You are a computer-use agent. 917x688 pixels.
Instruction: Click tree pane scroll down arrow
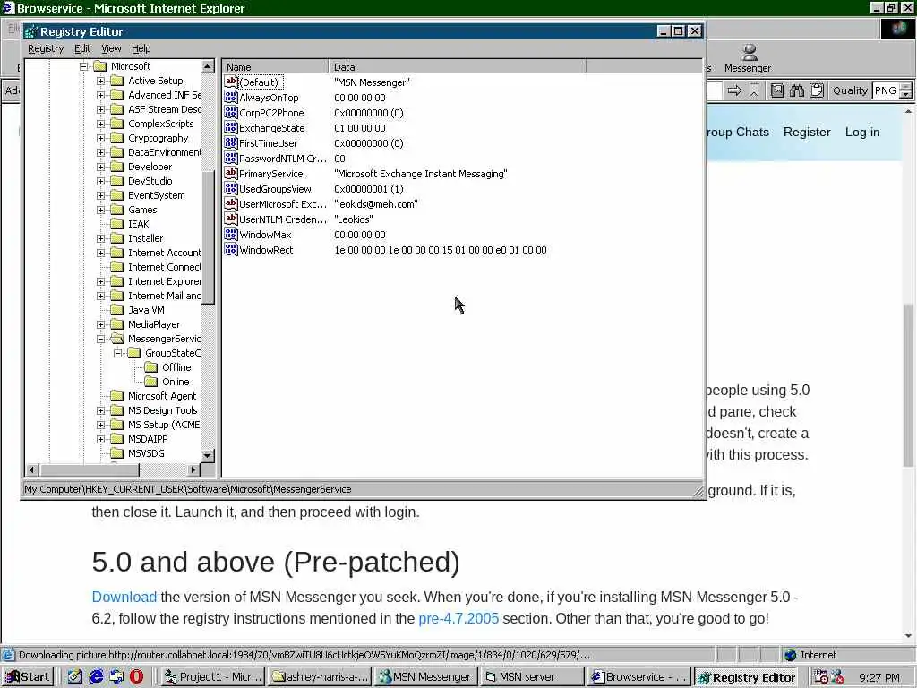(208, 454)
